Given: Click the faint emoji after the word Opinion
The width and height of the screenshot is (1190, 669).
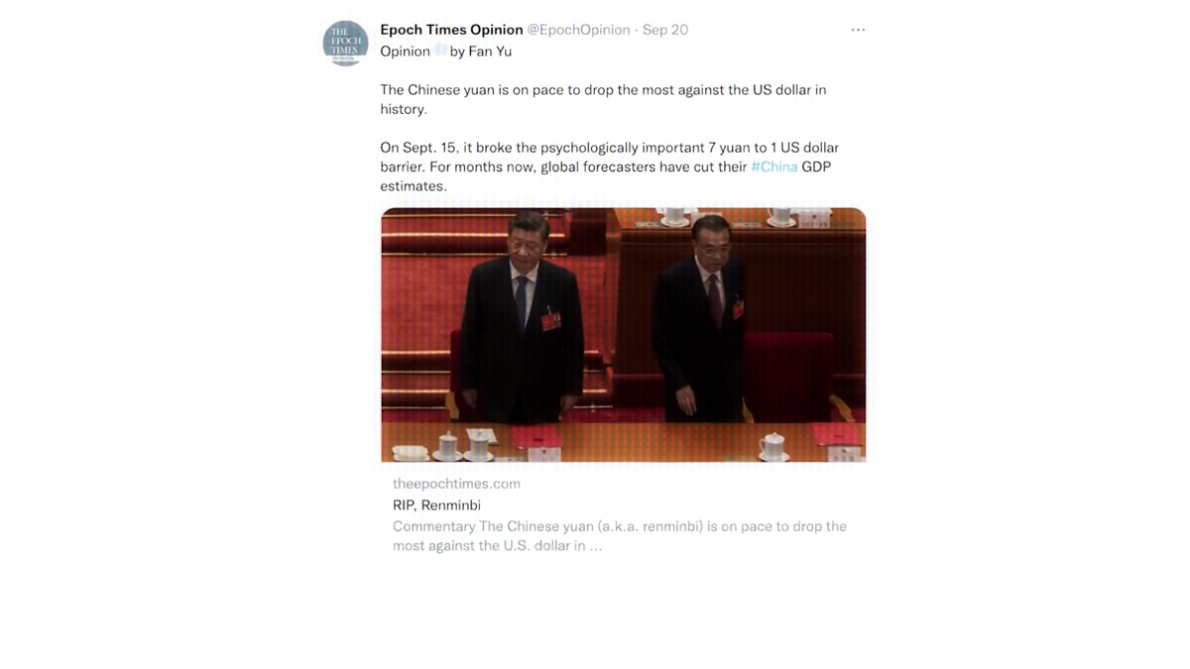Looking at the screenshot, I should coord(440,51).
